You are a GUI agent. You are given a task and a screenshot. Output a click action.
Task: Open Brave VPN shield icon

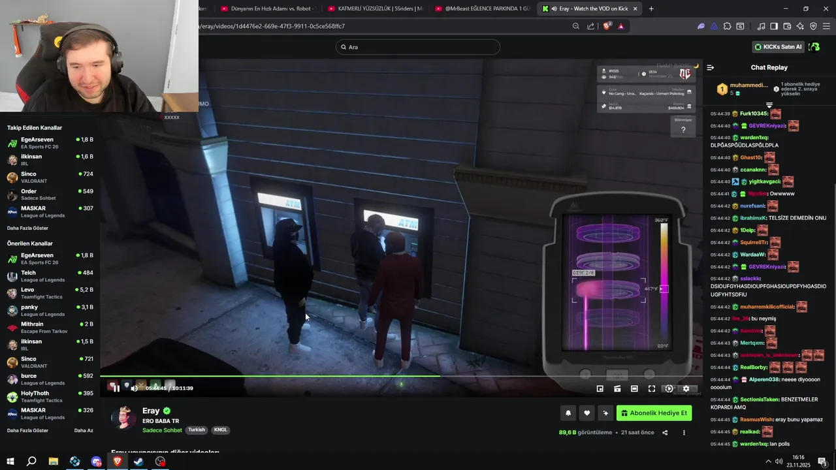(813, 26)
